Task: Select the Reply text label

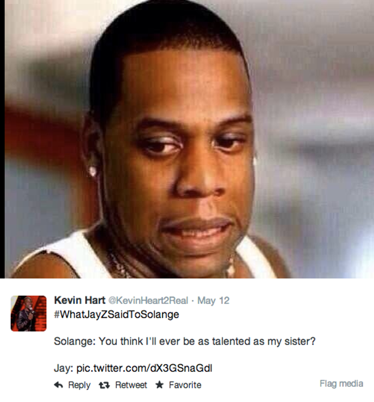Action: [79, 385]
